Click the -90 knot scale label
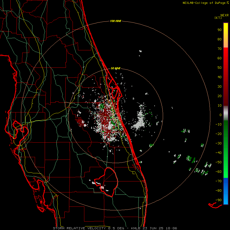The width and height of the screenshot is (230, 230). (218, 200)
